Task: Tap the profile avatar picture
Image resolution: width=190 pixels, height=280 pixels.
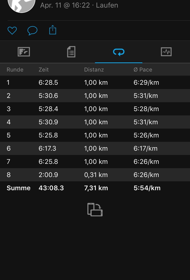Action: (22, 5)
